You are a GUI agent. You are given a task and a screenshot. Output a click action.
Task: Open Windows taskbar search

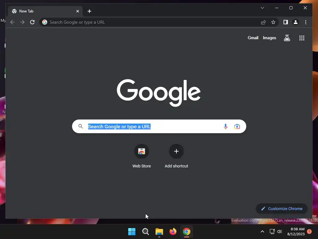click(145, 232)
